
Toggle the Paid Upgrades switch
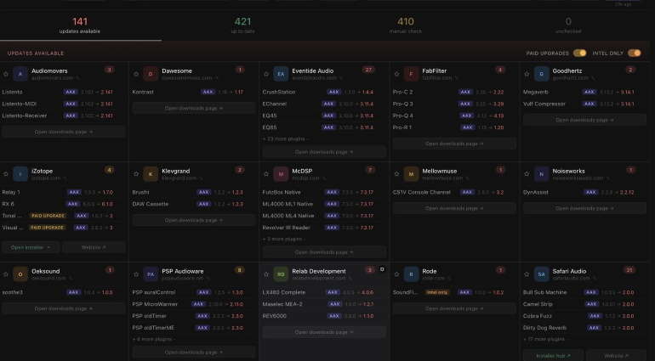(579, 53)
